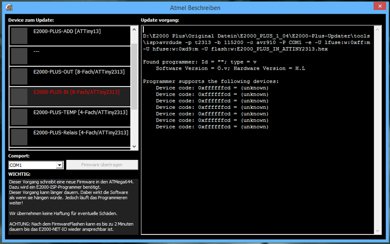Click the application icon in the title bar
Screen dimensions: 390x244
point(9,8)
